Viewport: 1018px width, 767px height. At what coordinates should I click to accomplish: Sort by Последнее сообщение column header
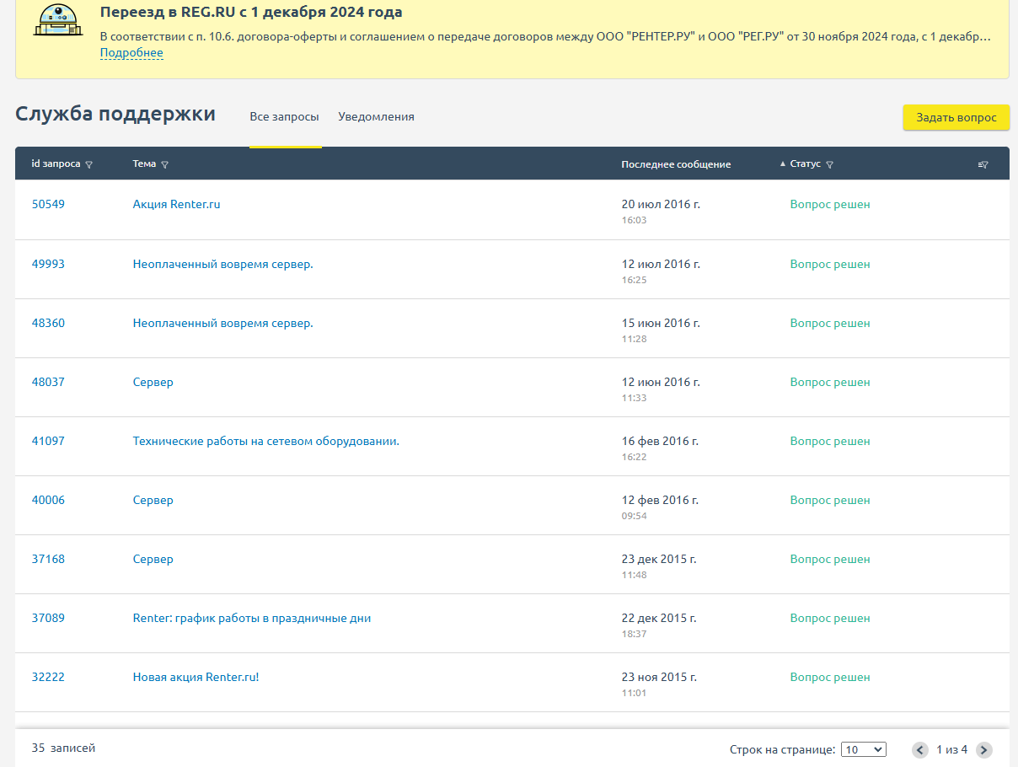[x=676, y=164]
